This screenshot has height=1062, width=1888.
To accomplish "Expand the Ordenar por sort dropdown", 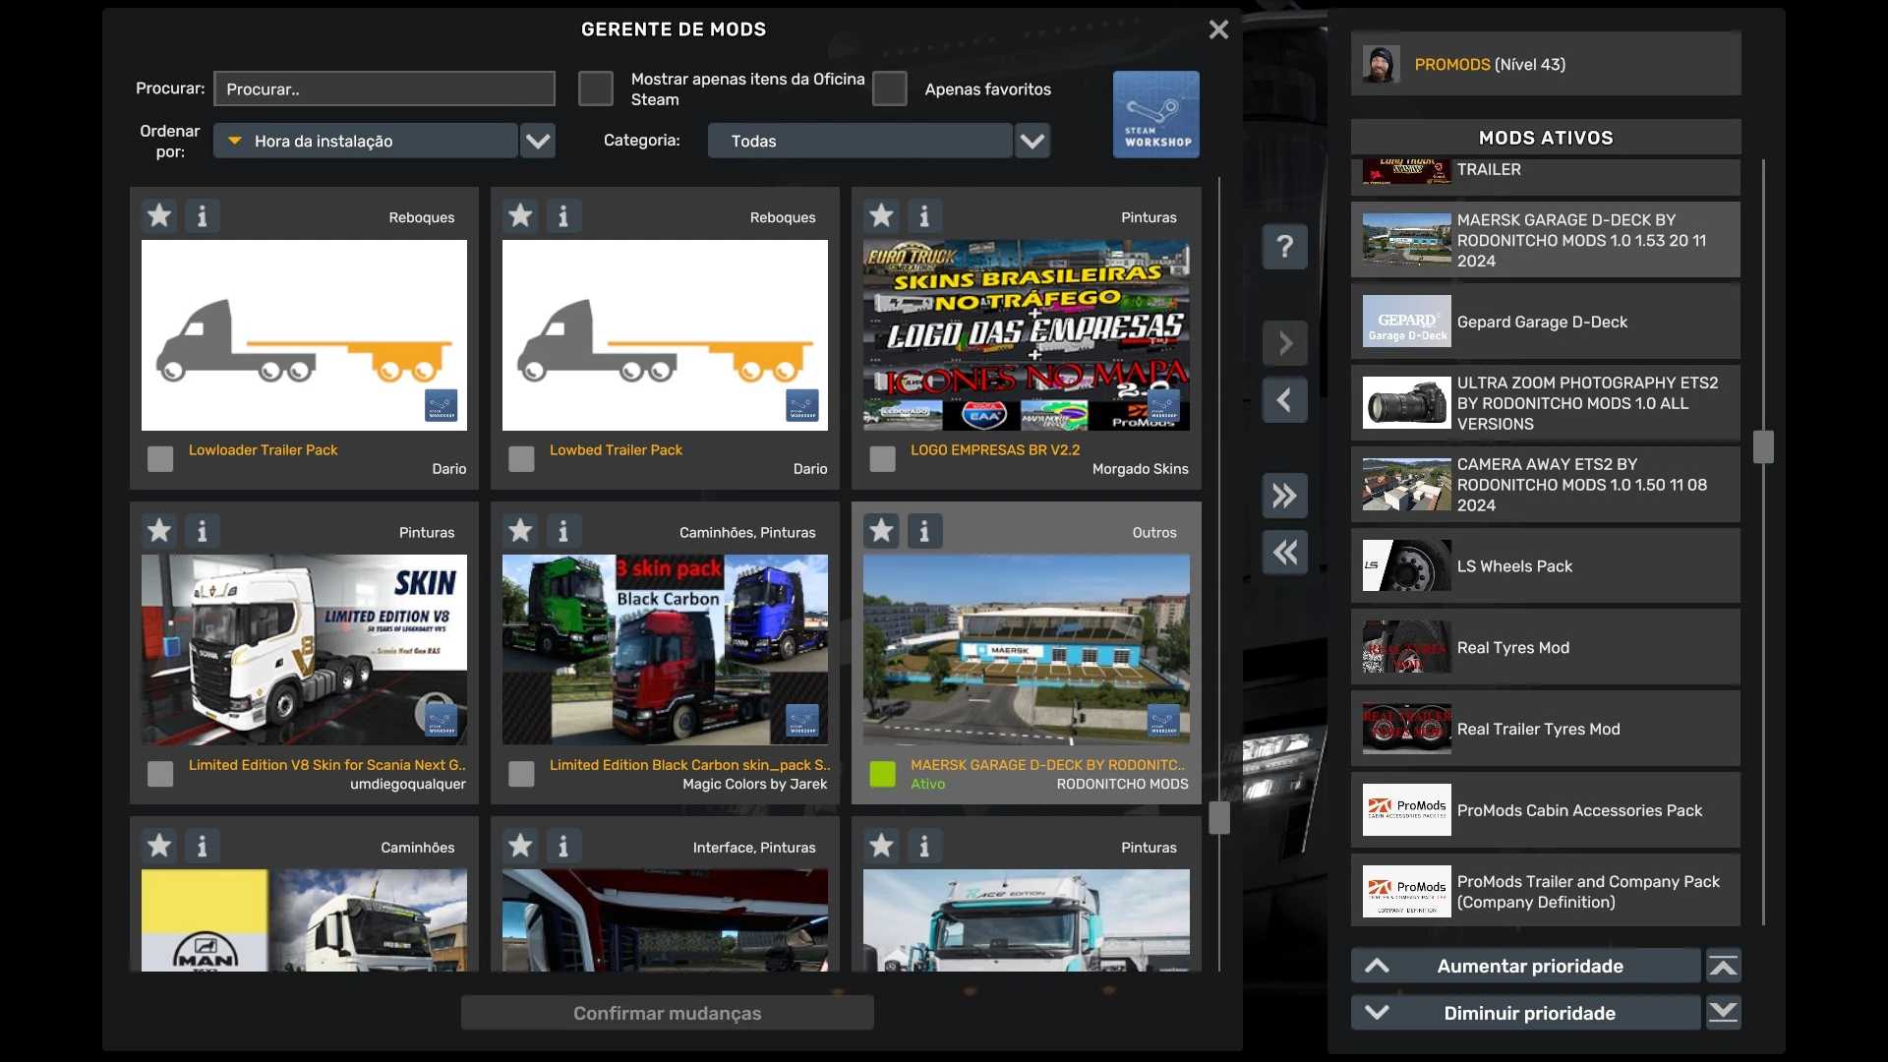I will pos(537,141).
